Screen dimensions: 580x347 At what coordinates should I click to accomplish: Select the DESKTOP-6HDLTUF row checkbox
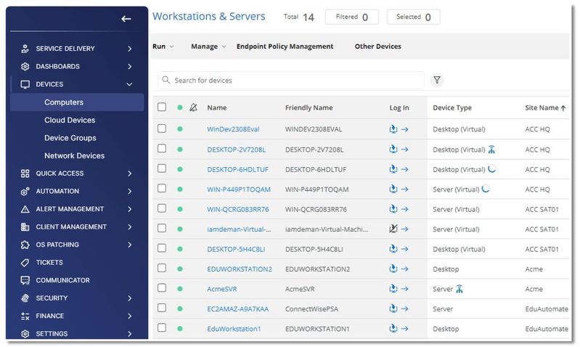pos(162,168)
